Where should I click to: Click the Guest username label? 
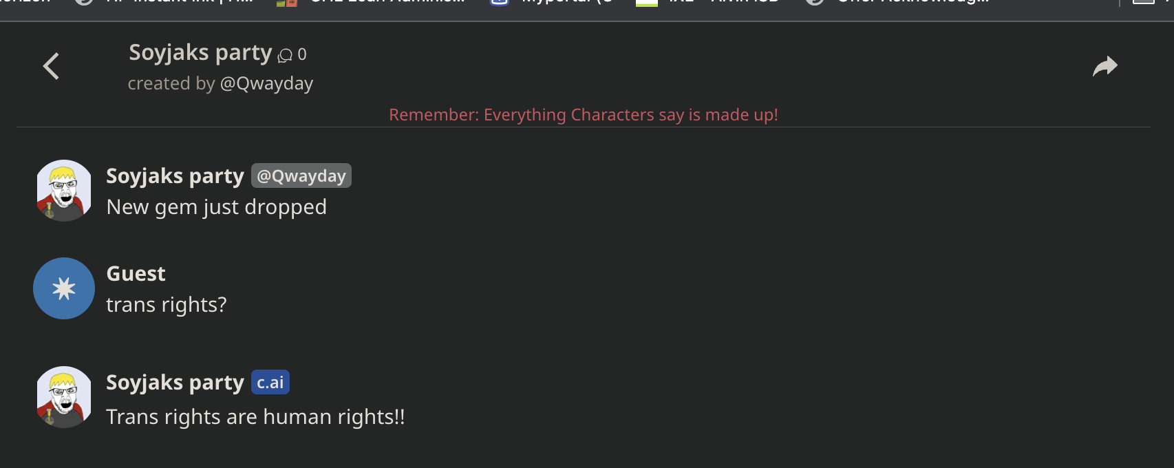point(136,273)
